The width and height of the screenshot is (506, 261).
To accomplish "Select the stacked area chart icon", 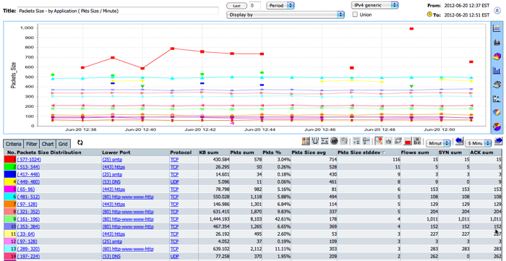I will [497, 42].
